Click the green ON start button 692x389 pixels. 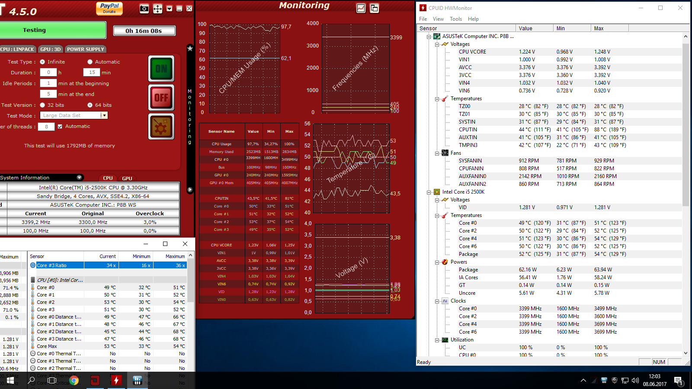pyautogui.click(x=161, y=69)
